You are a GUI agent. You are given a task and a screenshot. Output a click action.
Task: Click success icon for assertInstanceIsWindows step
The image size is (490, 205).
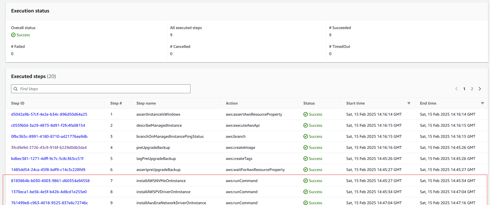(x=306, y=114)
